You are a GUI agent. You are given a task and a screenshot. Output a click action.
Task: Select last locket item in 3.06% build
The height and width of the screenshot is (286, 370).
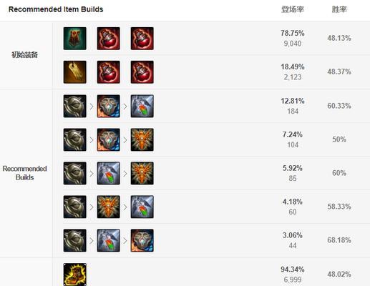click(142, 240)
